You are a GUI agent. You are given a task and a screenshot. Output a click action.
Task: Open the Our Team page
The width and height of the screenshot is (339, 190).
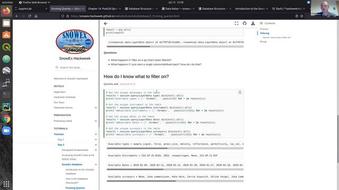click(59, 102)
